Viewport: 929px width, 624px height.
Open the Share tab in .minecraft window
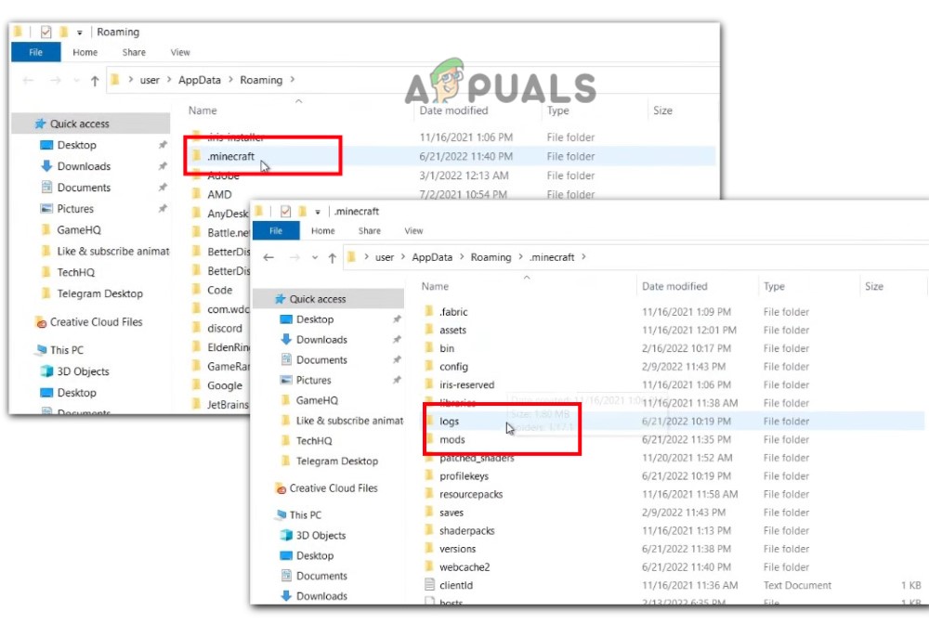point(369,231)
